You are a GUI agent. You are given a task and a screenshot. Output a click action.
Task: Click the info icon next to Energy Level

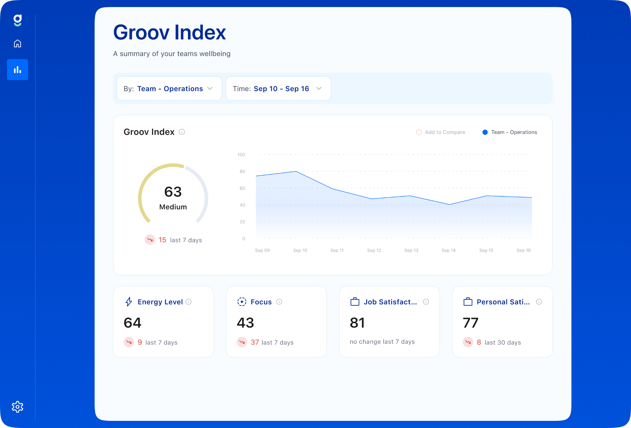pyautogui.click(x=189, y=302)
